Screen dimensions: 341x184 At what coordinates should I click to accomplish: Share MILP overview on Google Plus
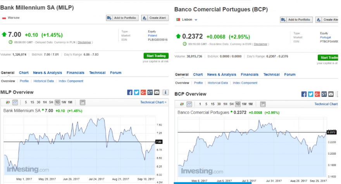point(143,93)
